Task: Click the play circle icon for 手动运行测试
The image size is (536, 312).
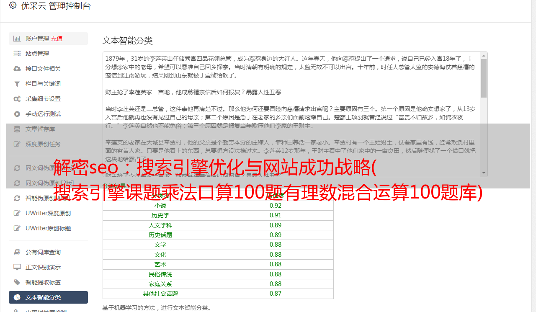Action: click(17, 114)
